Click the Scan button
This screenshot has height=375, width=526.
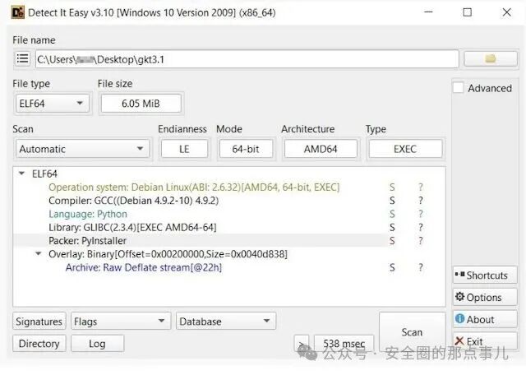tap(412, 332)
